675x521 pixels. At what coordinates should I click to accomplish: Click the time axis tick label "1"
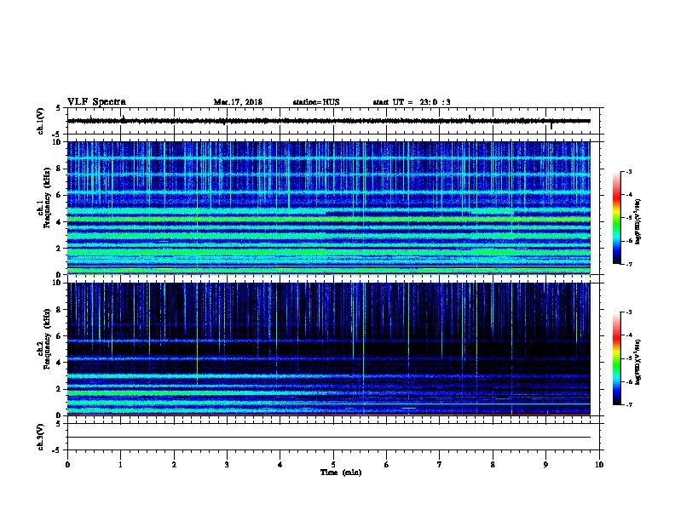120,465
